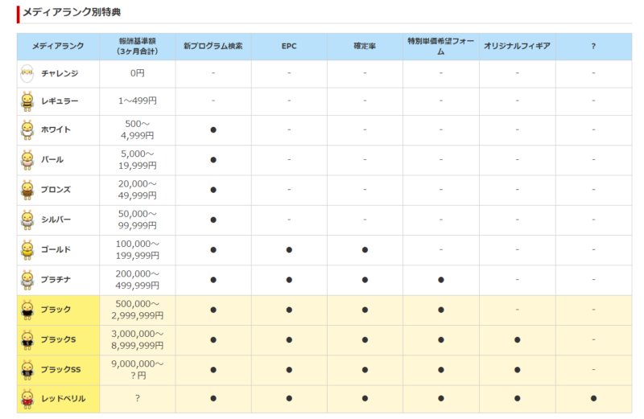Click the ブロンズ rank name
Image resolution: width=644 pixels, height=419 pixels.
56,190
